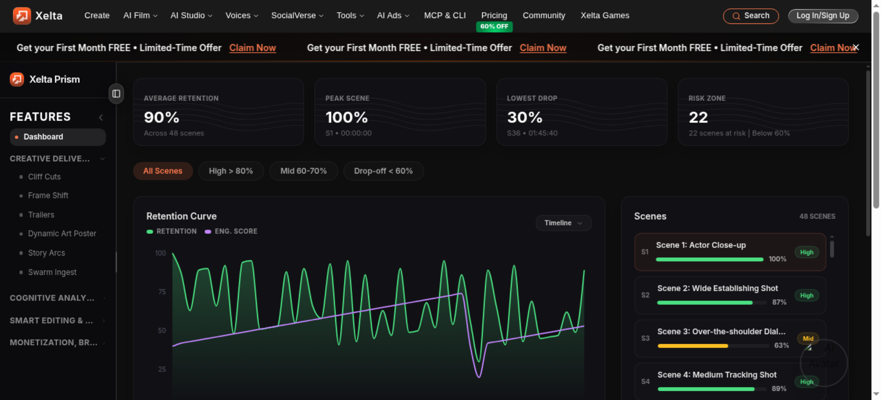The width and height of the screenshot is (881, 400).
Task: Click the Xelta Prism logo icon
Action: tap(17, 79)
